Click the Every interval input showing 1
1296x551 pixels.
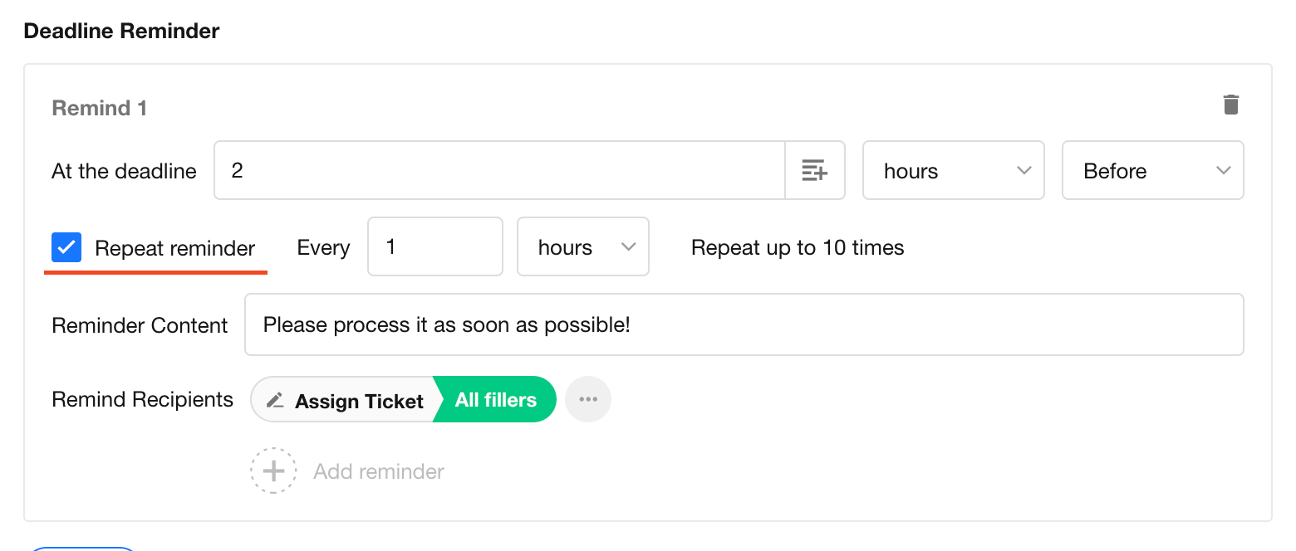click(434, 247)
